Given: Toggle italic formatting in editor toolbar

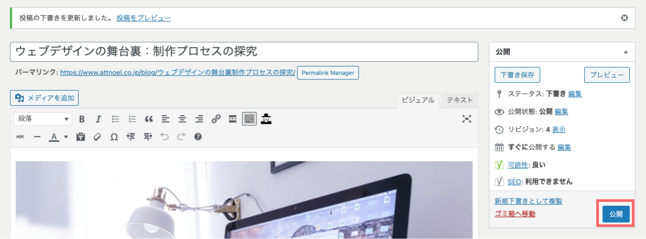Looking at the screenshot, I should point(98,119).
